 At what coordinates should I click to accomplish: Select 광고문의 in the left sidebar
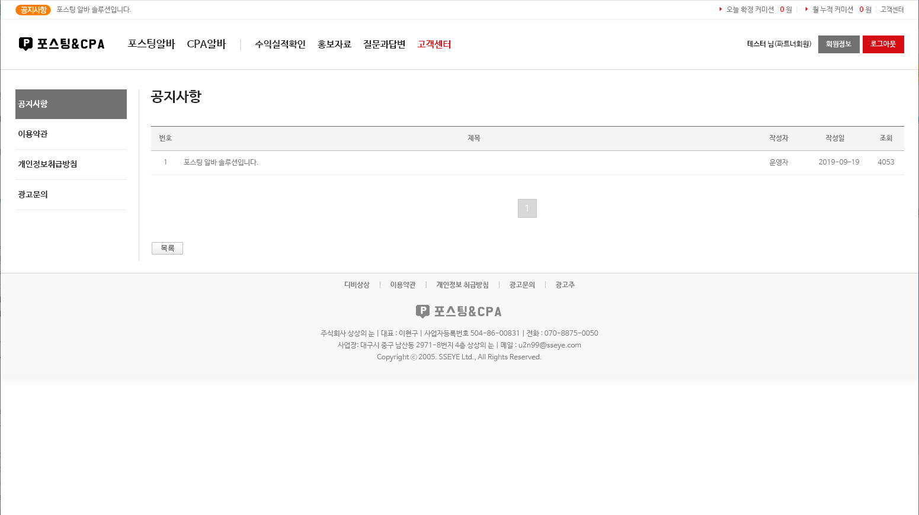click(x=33, y=195)
